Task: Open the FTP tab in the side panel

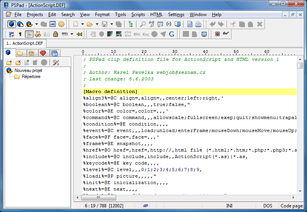Action: click(x=31, y=53)
